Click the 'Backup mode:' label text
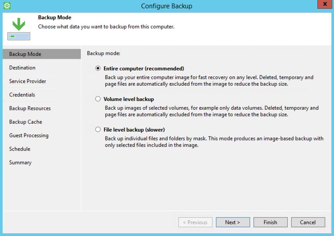The width and height of the screenshot is (334, 236). pyautogui.click(x=103, y=53)
